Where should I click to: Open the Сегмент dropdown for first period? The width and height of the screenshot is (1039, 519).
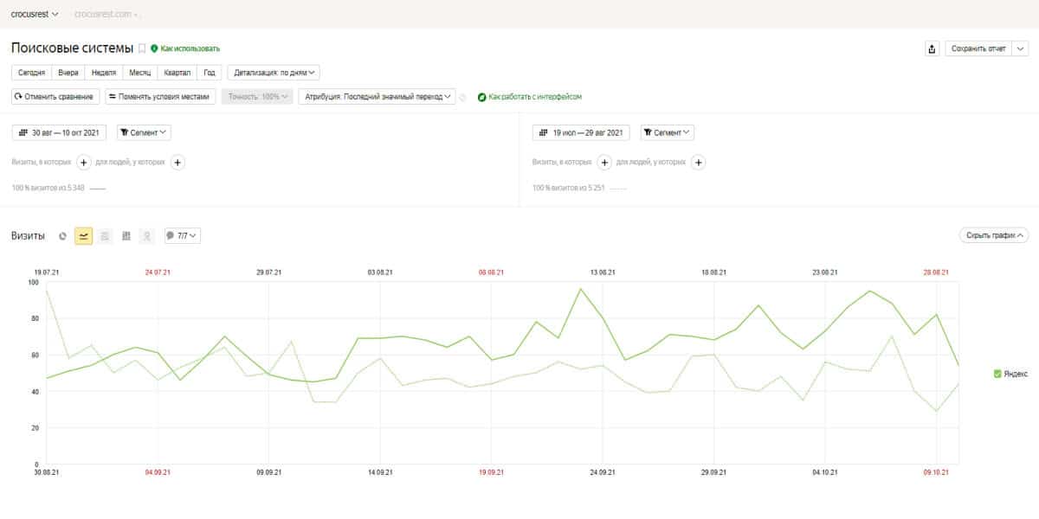144,132
